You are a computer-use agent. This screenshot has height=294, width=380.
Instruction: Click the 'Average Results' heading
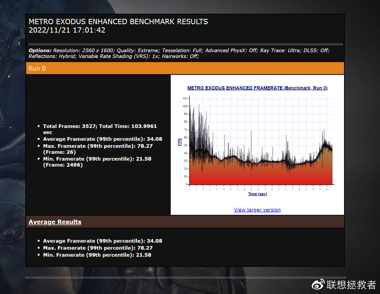(55, 222)
